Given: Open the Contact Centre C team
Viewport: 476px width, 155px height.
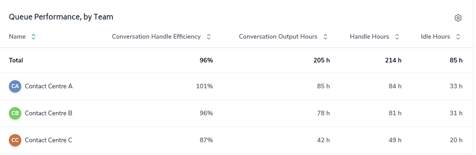Looking at the screenshot, I should [x=49, y=140].
